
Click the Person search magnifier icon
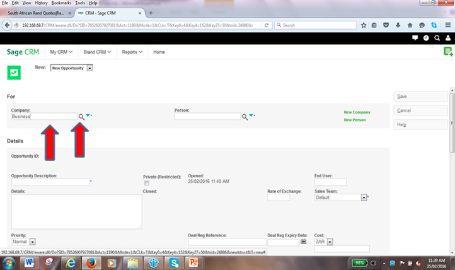245,117
